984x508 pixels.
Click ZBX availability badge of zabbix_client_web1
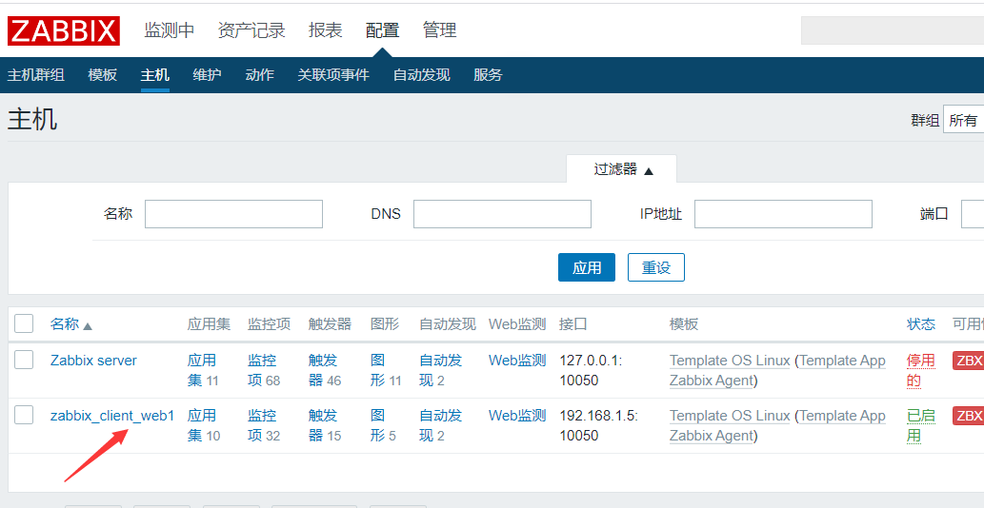pos(969,416)
